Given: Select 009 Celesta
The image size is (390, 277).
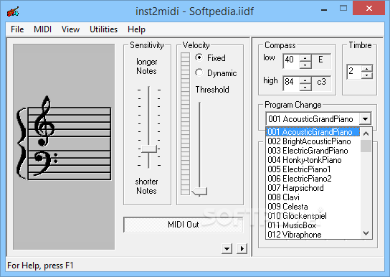Looking at the screenshot, I should pos(313,207).
